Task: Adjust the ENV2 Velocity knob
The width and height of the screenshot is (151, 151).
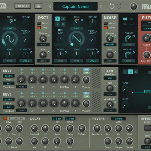Action: point(86,104)
